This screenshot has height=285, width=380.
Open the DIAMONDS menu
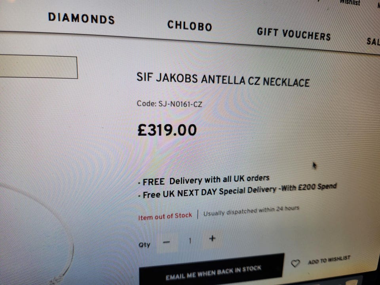[x=82, y=19]
